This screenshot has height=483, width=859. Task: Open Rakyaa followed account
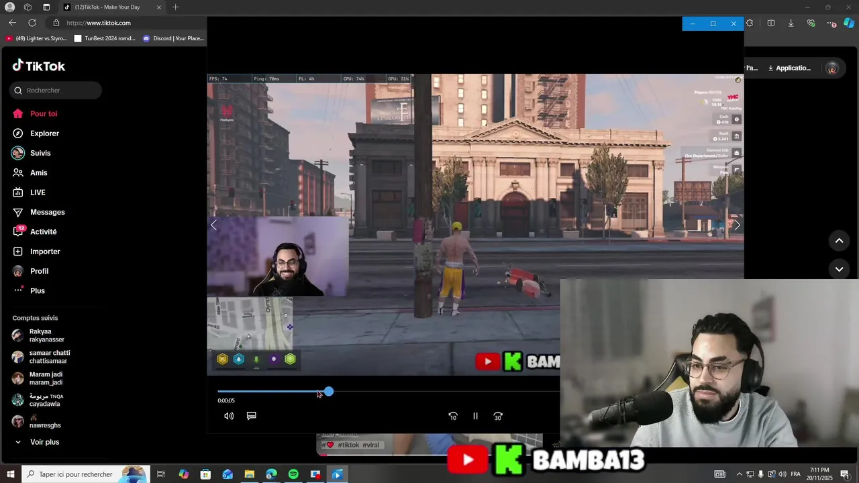[39, 335]
